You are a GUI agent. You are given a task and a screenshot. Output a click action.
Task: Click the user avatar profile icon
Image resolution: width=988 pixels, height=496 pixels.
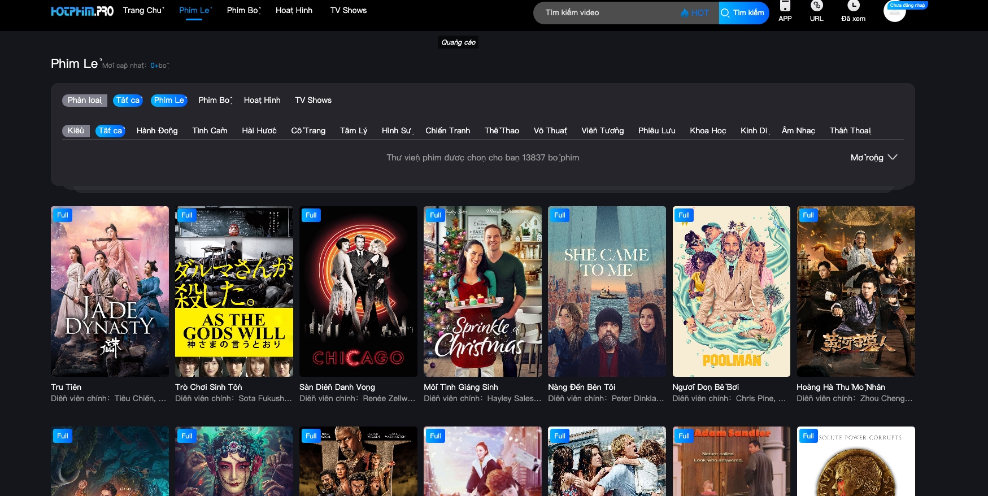[894, 12]
